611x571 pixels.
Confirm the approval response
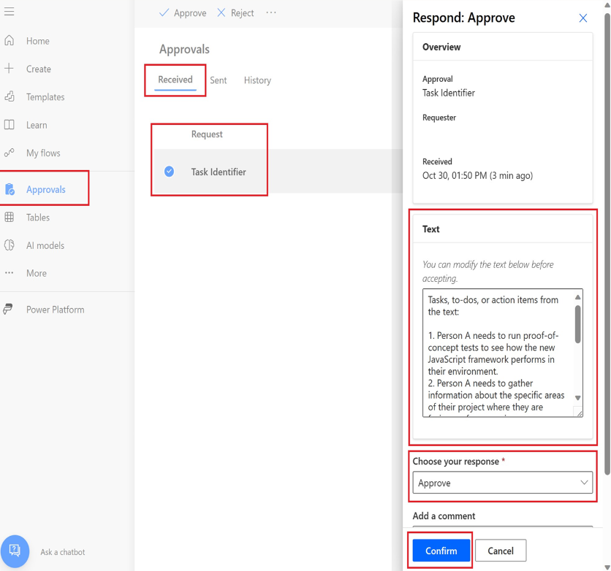pos(440,550)
